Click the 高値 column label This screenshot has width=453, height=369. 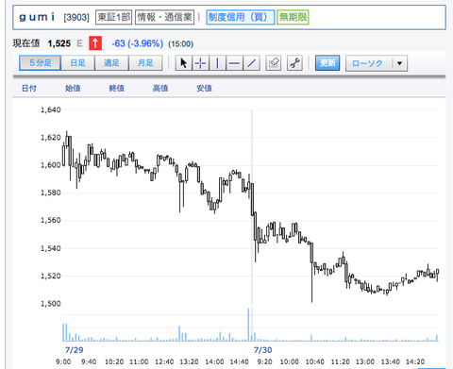[x=160, y=89]
